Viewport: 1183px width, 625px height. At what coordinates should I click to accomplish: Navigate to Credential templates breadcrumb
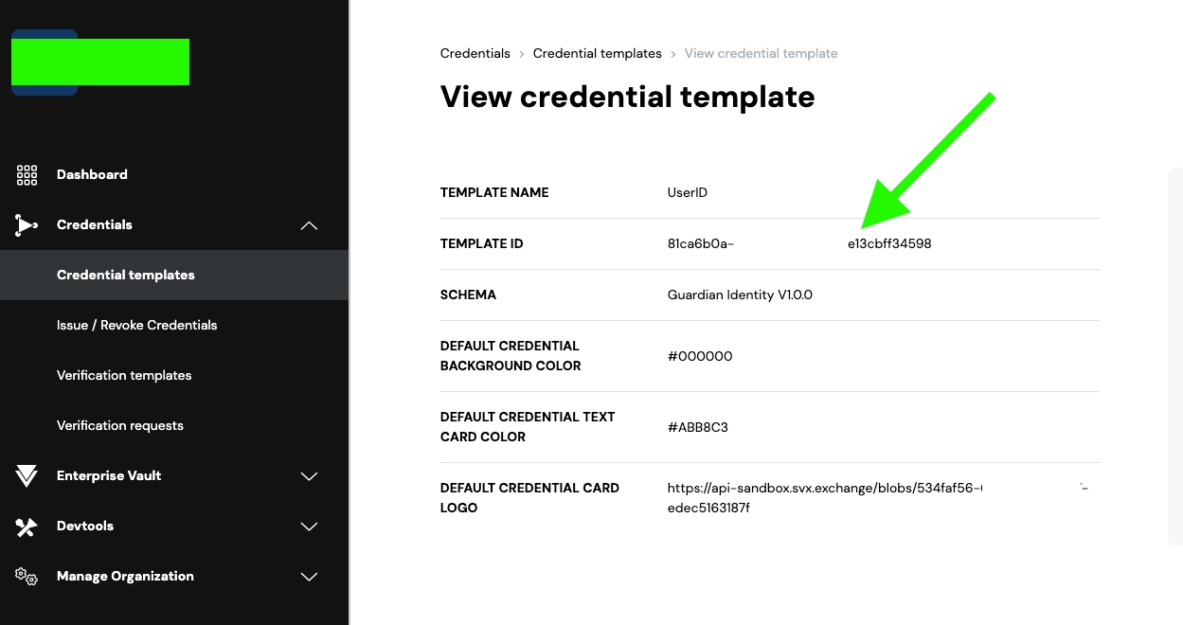pos(597,53)
